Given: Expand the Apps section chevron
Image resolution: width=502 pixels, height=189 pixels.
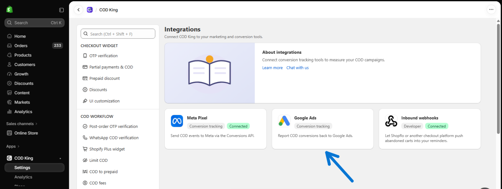Looking at the screenshot, I should pyautogui.click(x=19, y=146).
